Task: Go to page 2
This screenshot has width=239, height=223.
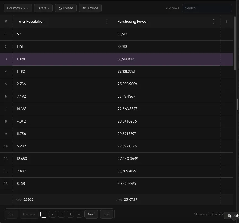Action: coord(53,214)
